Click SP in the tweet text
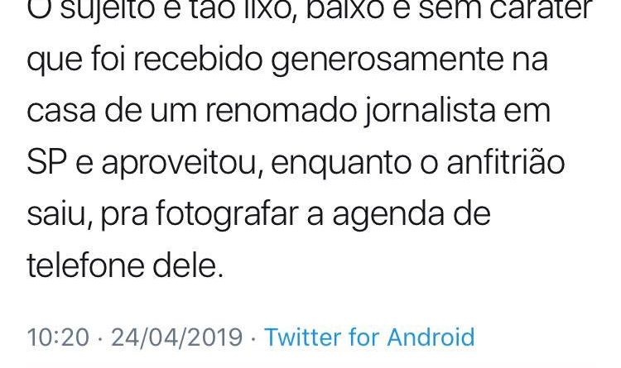Viewport: 621px width, 368px height. pos(46,163)
